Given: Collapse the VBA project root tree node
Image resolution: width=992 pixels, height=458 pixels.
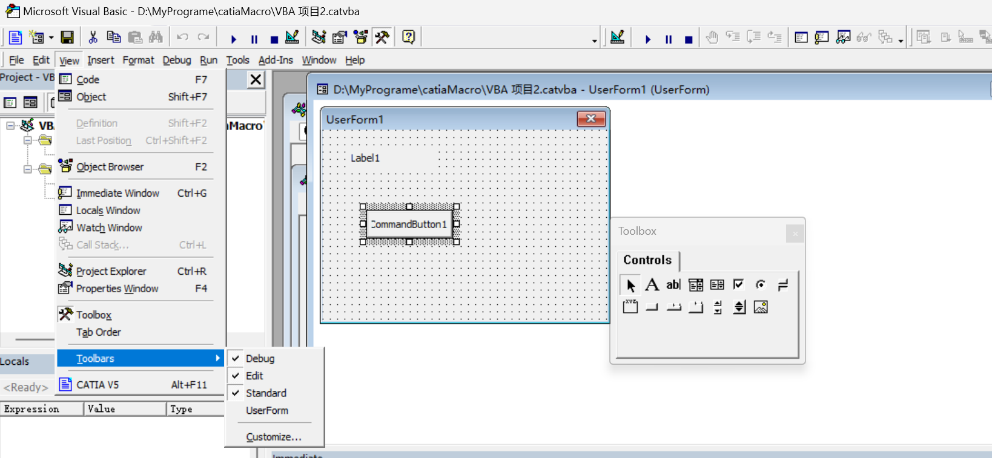Looking at the screenshot, I should coord(10,125).
